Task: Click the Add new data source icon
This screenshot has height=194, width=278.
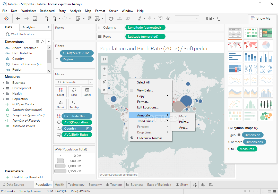Action: (x=46, y=19)
